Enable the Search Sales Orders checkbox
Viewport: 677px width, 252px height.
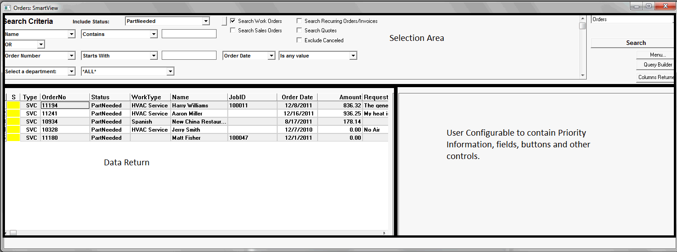coord(233,31)
